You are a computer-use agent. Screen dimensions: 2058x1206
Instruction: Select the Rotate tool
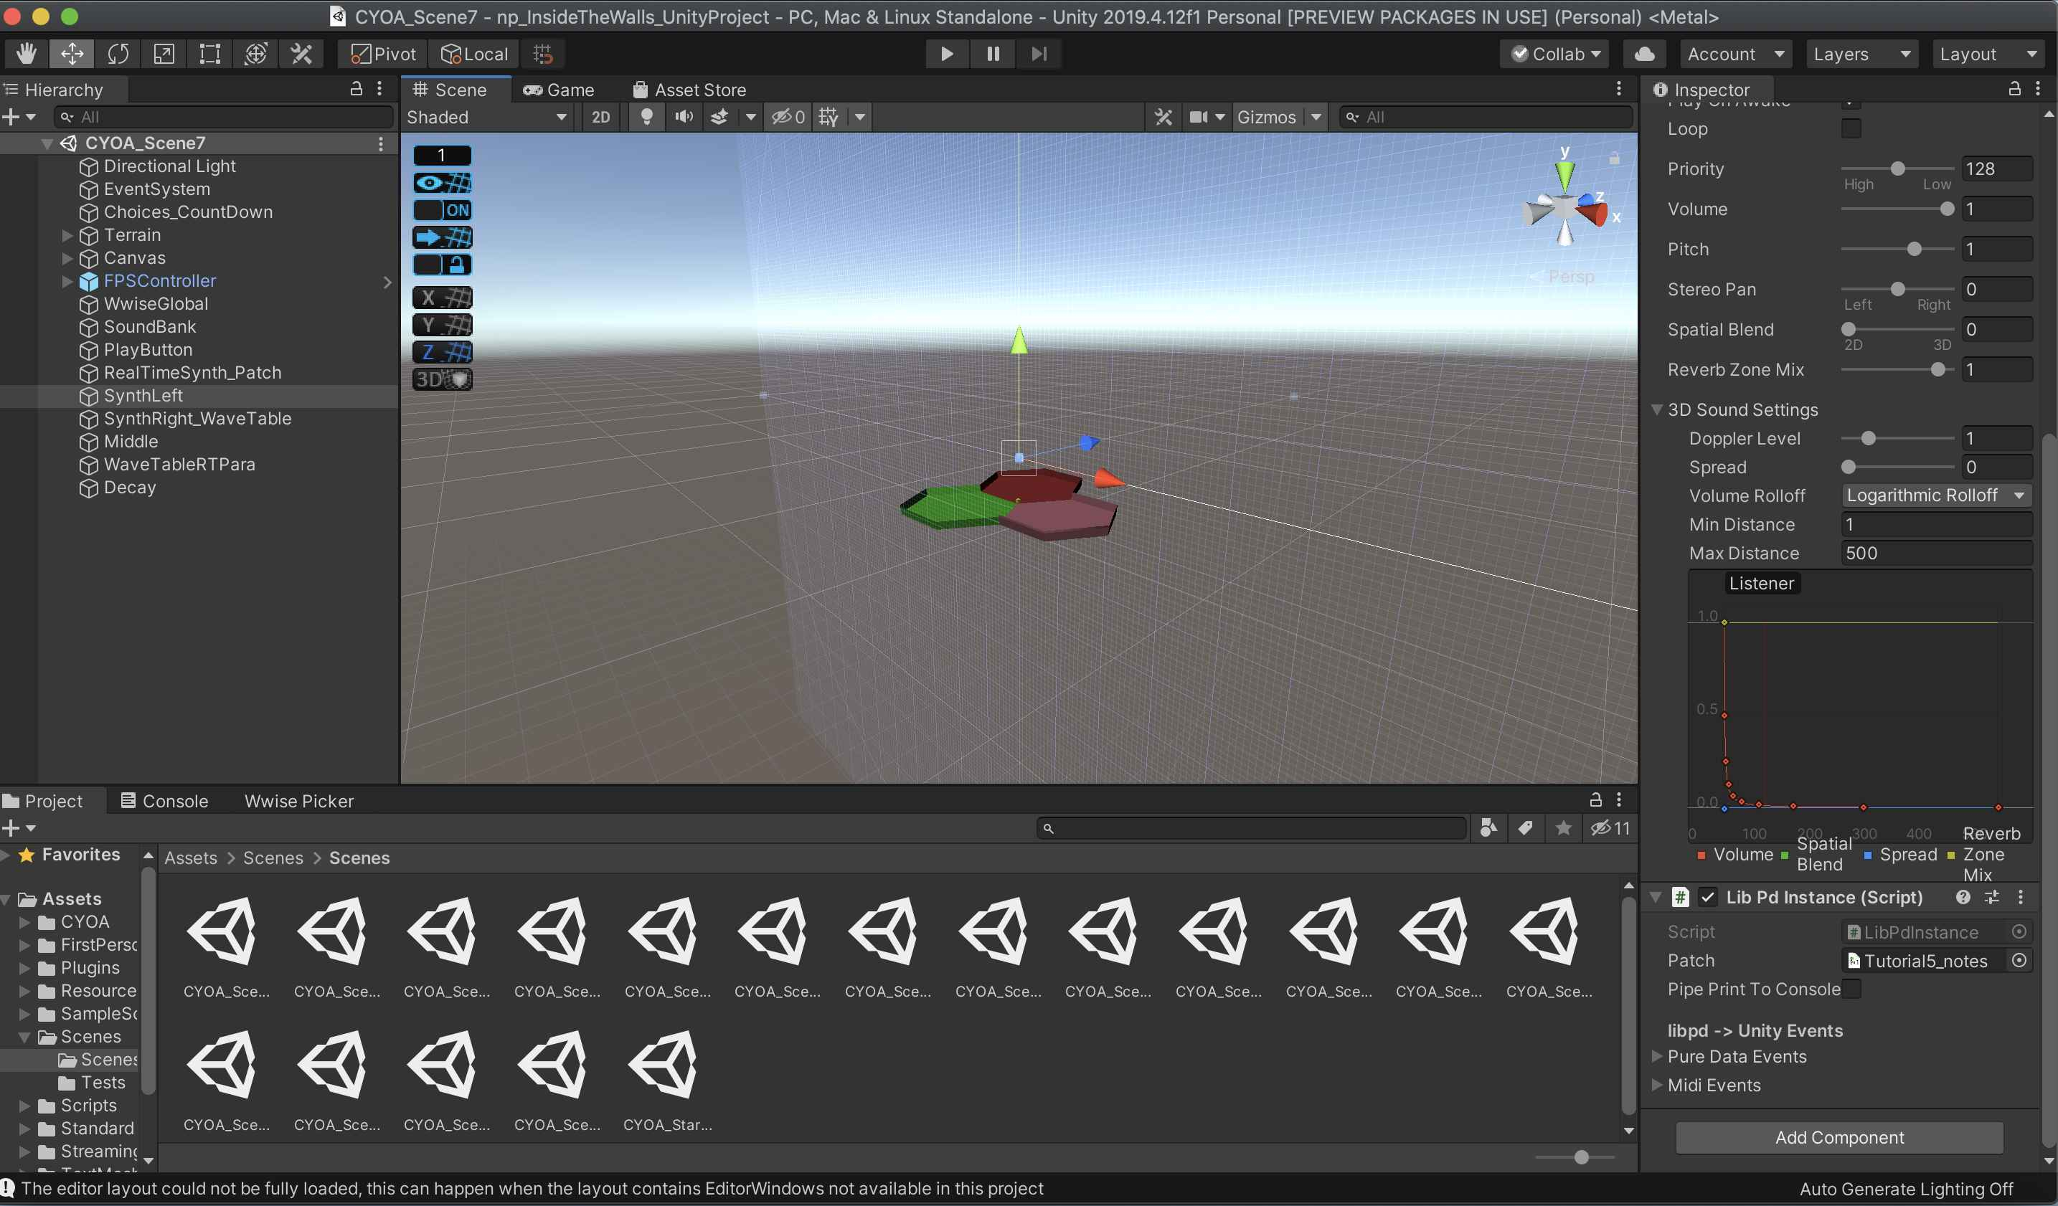118,54
